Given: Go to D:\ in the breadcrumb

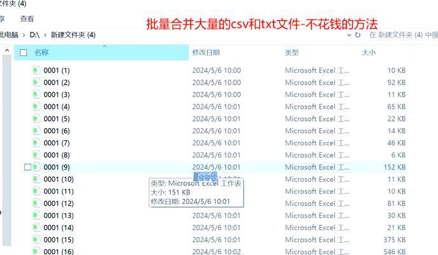Looking at the screenshot, I should pyautogui.click(x=34, y=35).
